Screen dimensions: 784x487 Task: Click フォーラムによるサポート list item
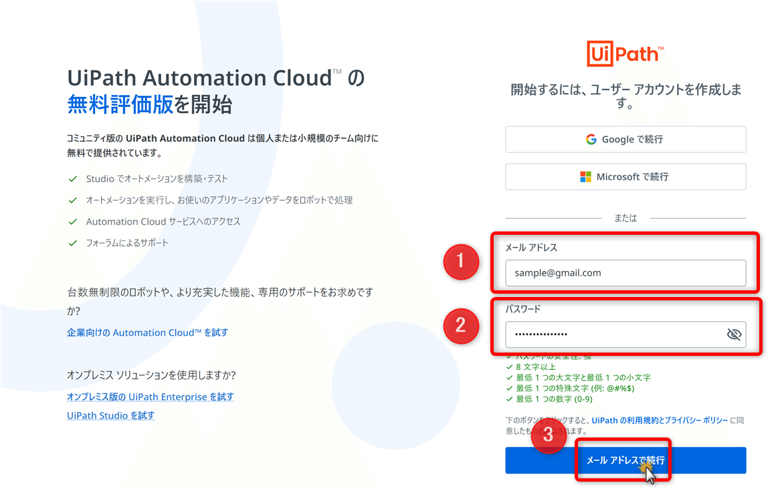coord(127,243)
